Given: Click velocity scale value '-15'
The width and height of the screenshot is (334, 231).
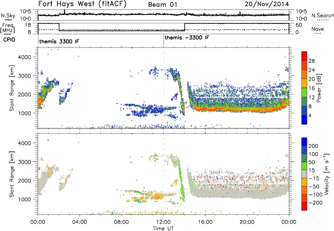Looking at the screenshot, I should (314, 178).
